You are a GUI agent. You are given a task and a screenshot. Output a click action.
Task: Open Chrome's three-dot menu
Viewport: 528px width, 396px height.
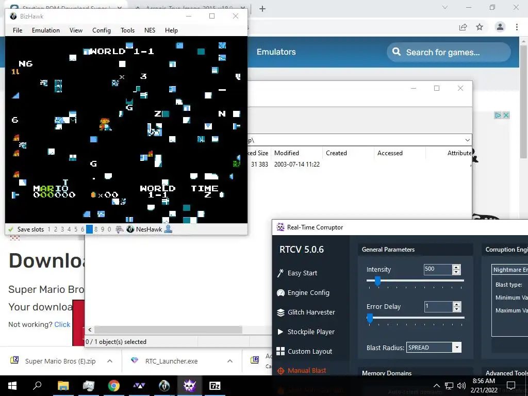pyautogui.click(x=517, y=27)
